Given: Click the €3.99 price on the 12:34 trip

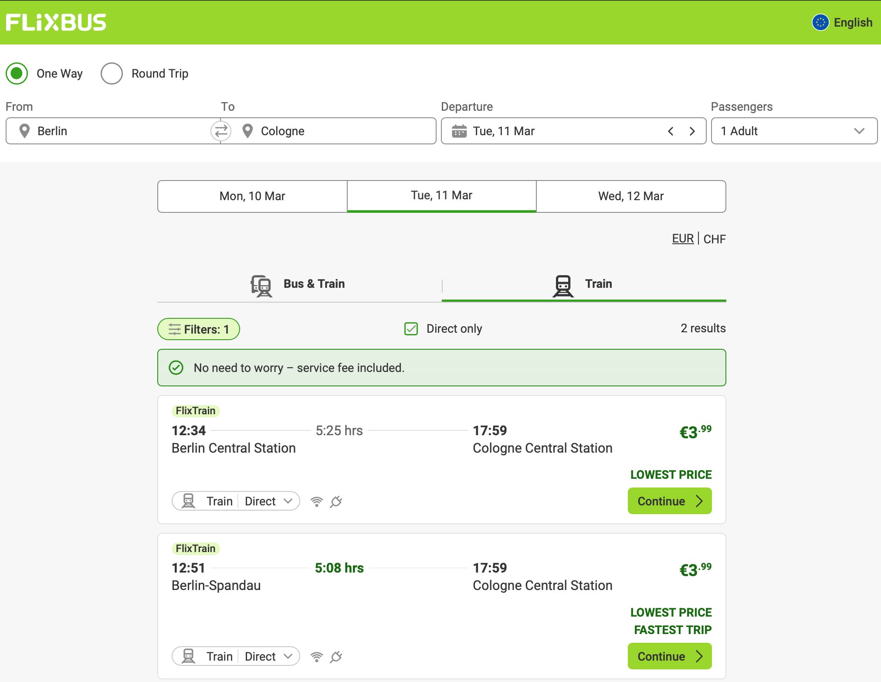Looking at the screenshot, I should click(x=695, y=432).
